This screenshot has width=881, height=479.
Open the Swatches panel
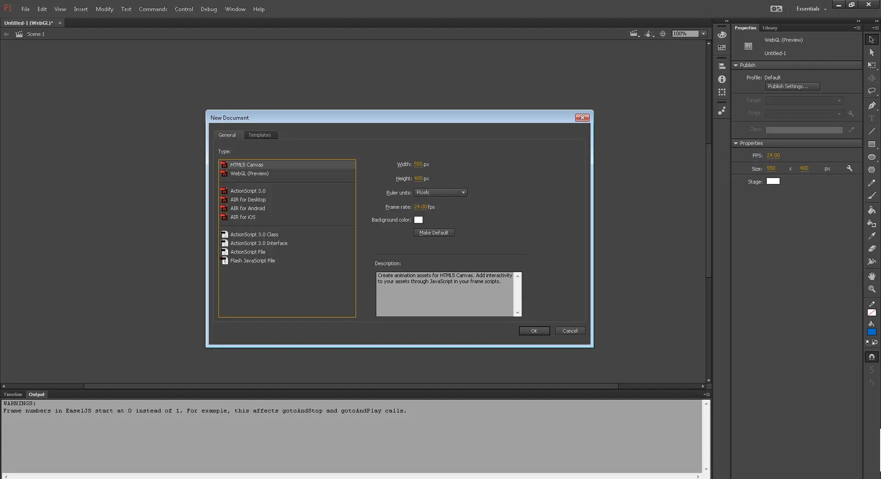723,47
